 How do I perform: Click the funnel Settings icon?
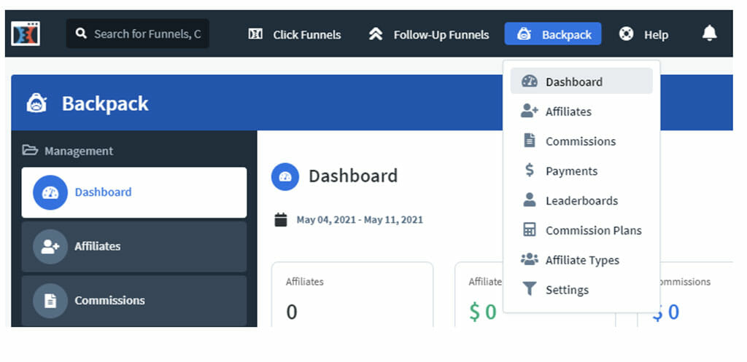[530, 288]
